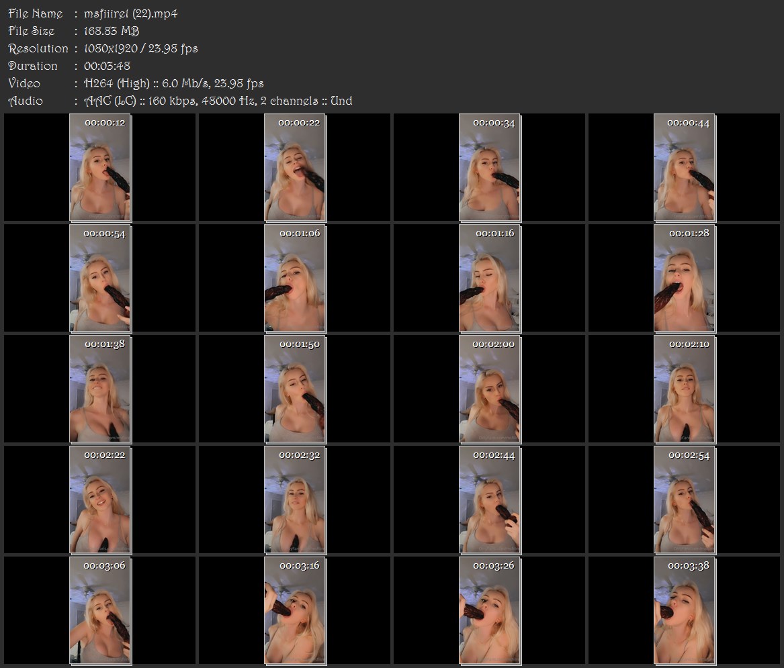Image resolution: width=784 pixels, height=668 pixels.
Task: Click the video codec text H264 (High)
Action: point(116,83)
